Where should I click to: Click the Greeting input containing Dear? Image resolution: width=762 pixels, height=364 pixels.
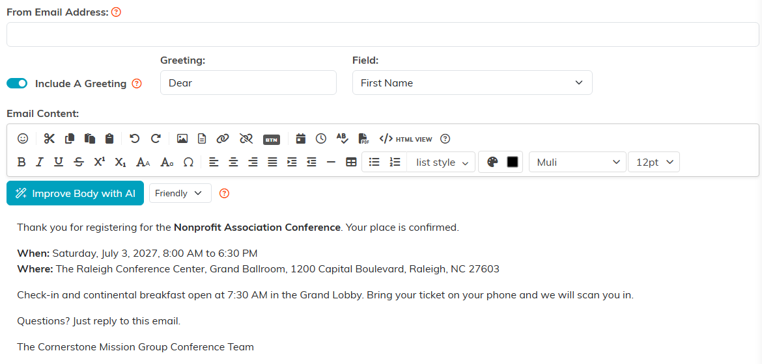(248, 83)
